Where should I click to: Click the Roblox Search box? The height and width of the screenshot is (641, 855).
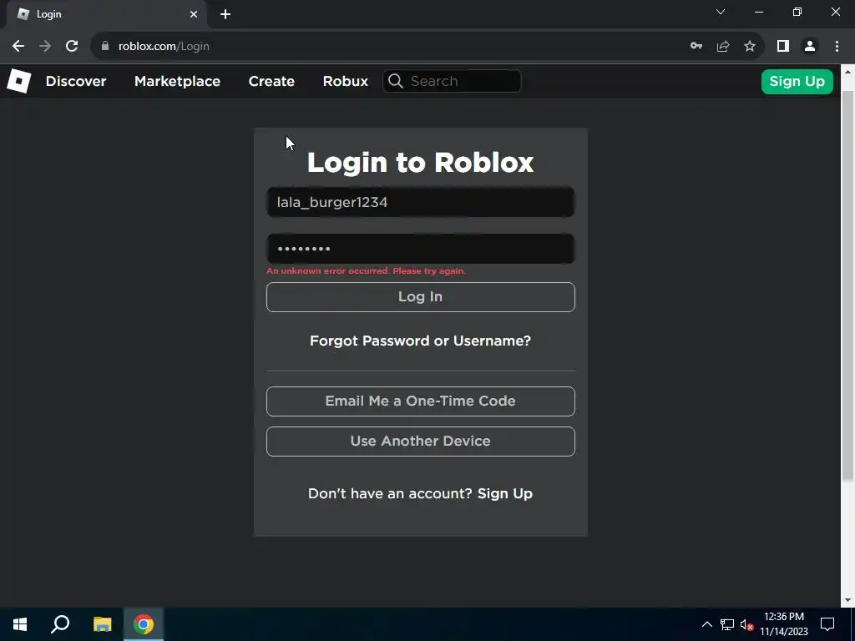point(452,81)
